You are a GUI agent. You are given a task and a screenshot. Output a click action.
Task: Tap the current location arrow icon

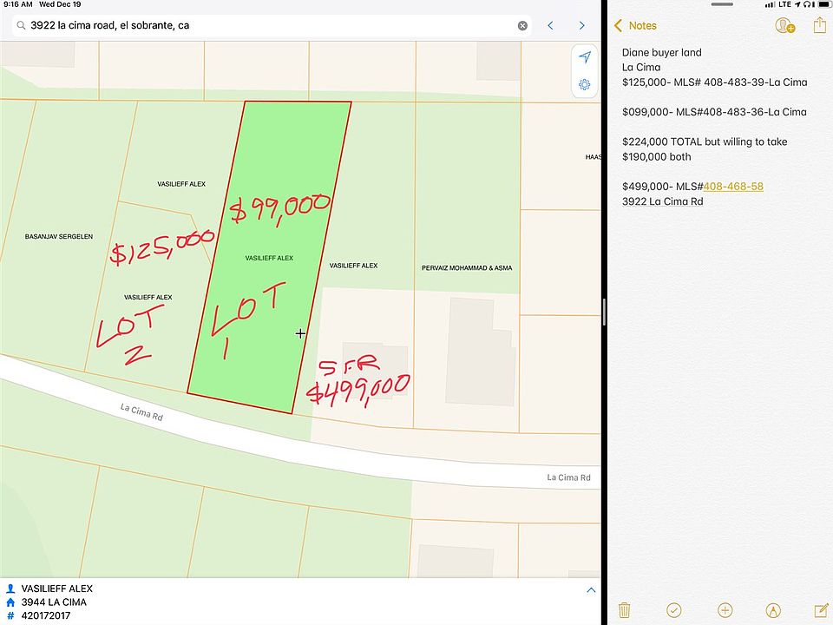(x=585, y=57)
